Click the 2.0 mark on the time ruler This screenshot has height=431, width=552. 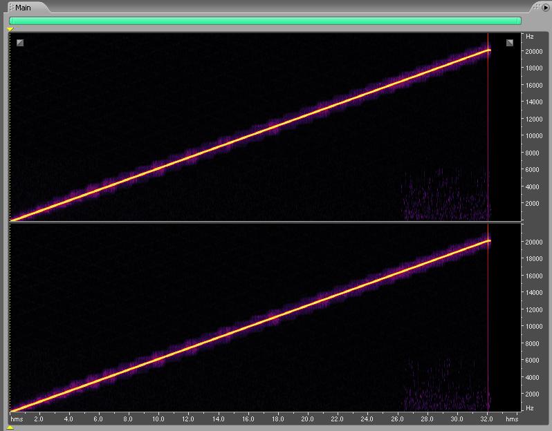[x=39, y=419]
